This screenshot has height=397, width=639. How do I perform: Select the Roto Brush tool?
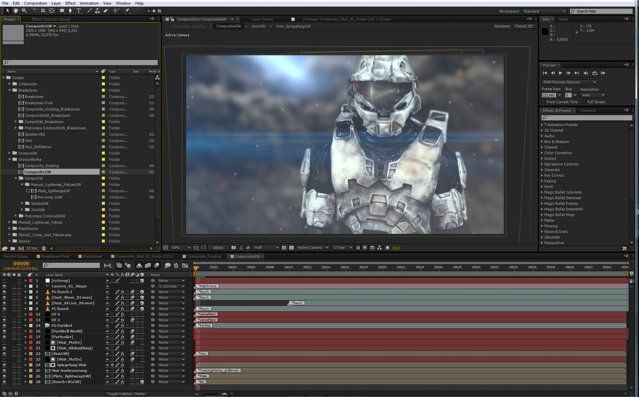pos(116,11)
